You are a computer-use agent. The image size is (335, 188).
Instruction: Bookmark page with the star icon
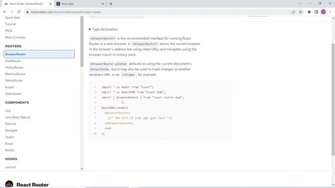point(300,12)
